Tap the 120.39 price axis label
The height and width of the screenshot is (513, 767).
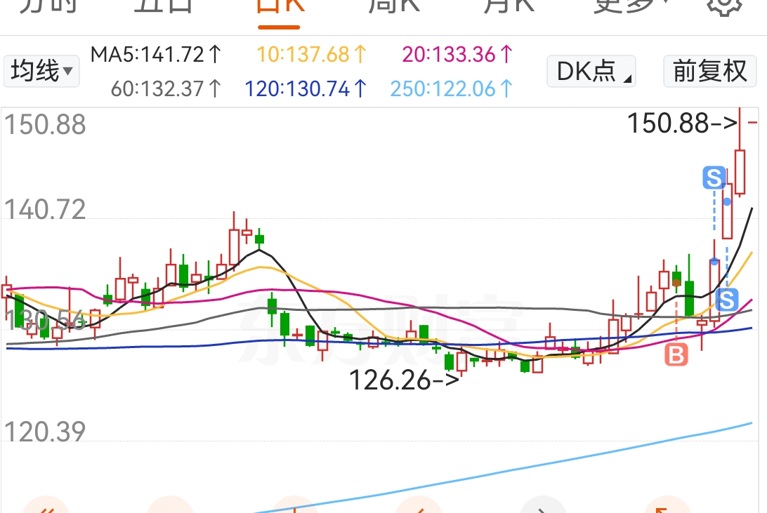pos(45,432)
